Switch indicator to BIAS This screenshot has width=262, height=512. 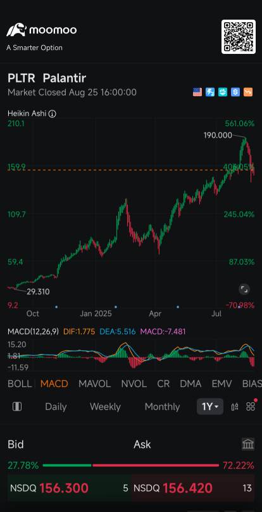(x=252, y=384)
